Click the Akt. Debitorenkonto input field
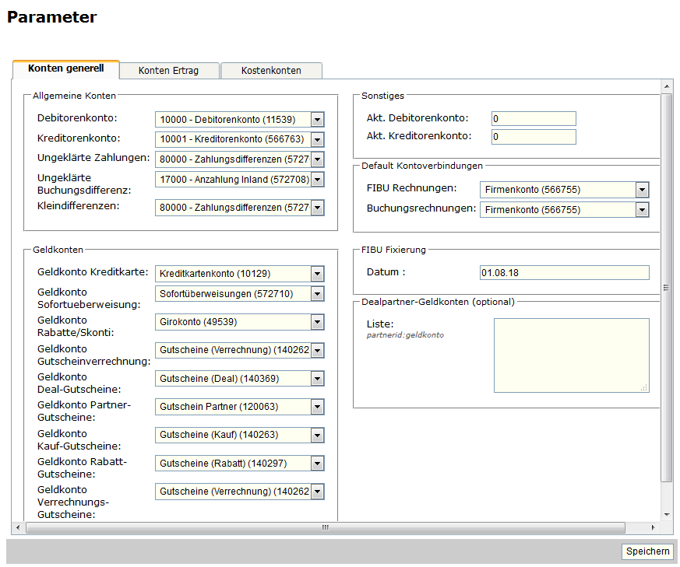The height and width of the screenshot is (567, 680). pos(534,118)
